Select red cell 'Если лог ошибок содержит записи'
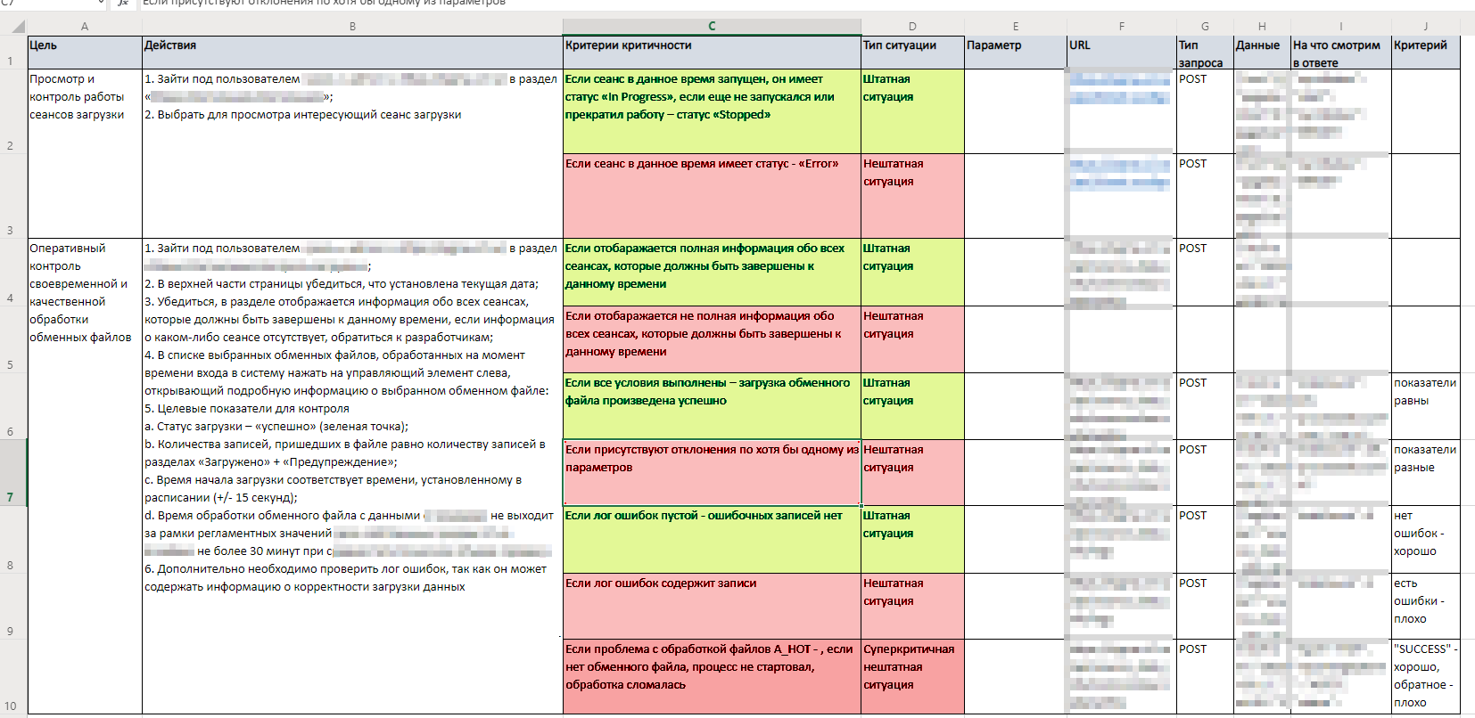 (712, 606)
